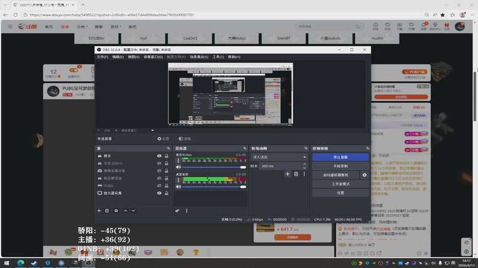Open Douyu follows heart icon
Screen dimensions: 478x268
click(387, 26)
